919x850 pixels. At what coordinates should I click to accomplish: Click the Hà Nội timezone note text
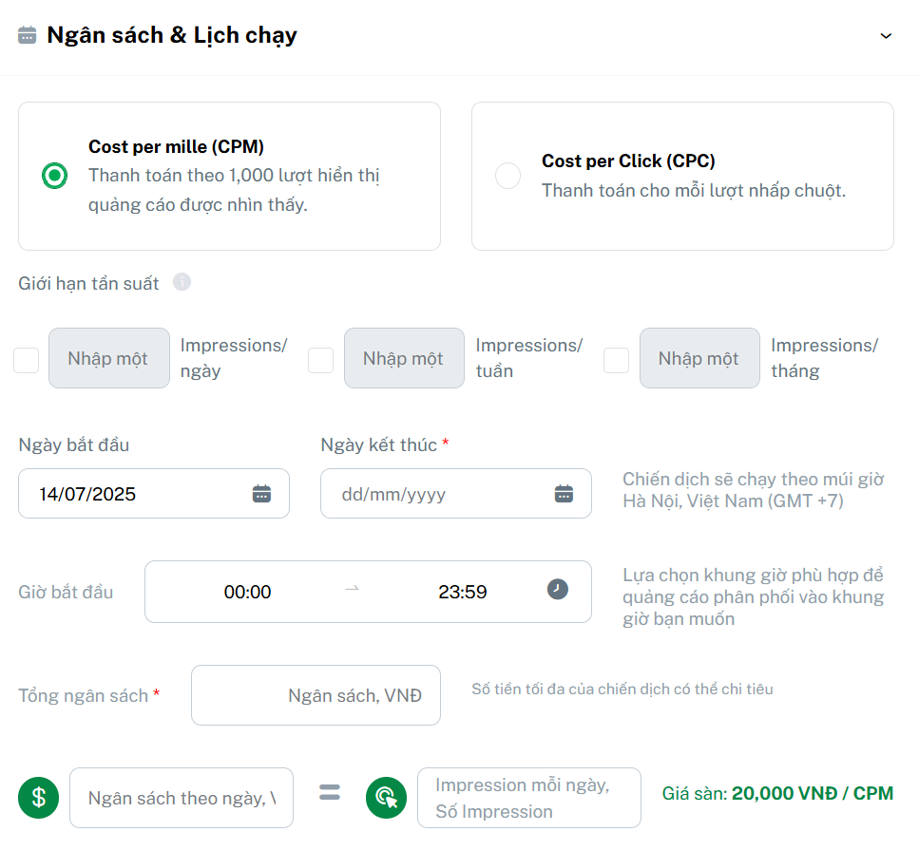[753, 490]
